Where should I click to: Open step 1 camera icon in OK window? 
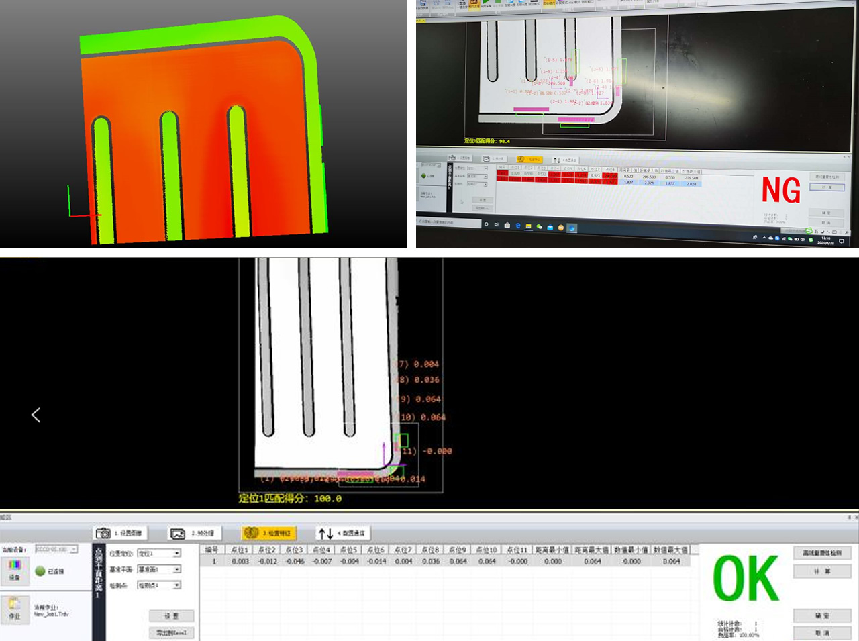103,533
